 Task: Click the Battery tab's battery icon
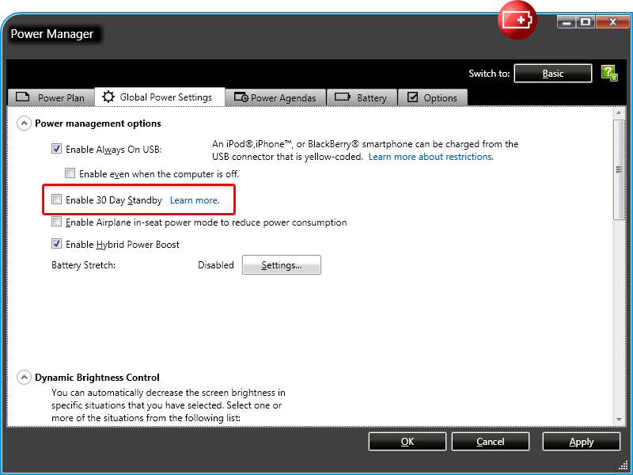coord(343,97)
